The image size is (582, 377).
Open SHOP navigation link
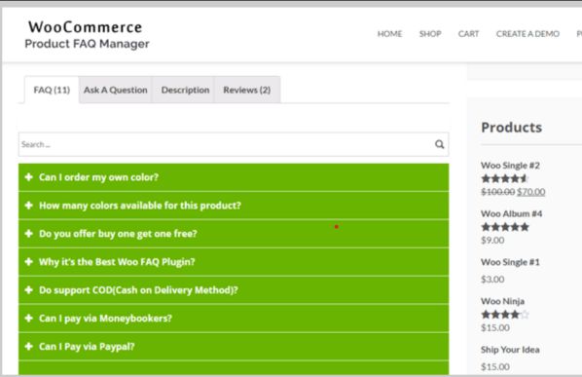coord(430,34)
